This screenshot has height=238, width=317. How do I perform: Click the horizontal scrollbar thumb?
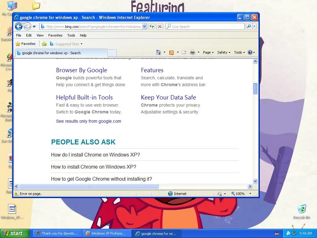89,186
